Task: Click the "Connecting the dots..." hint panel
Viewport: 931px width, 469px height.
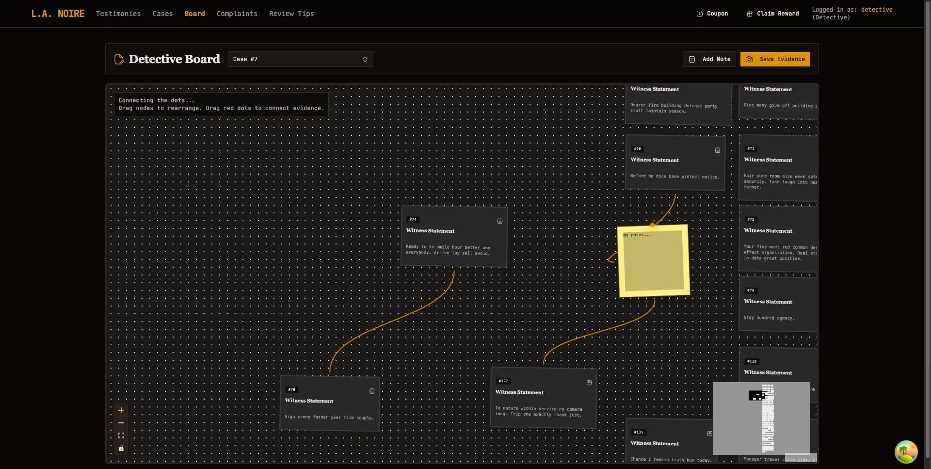Action: click(221, 104)
